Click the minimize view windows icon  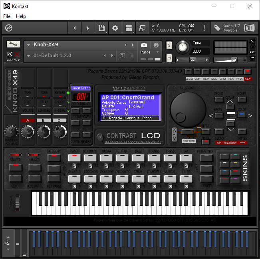pyautogui.click(x=142, y=28)
